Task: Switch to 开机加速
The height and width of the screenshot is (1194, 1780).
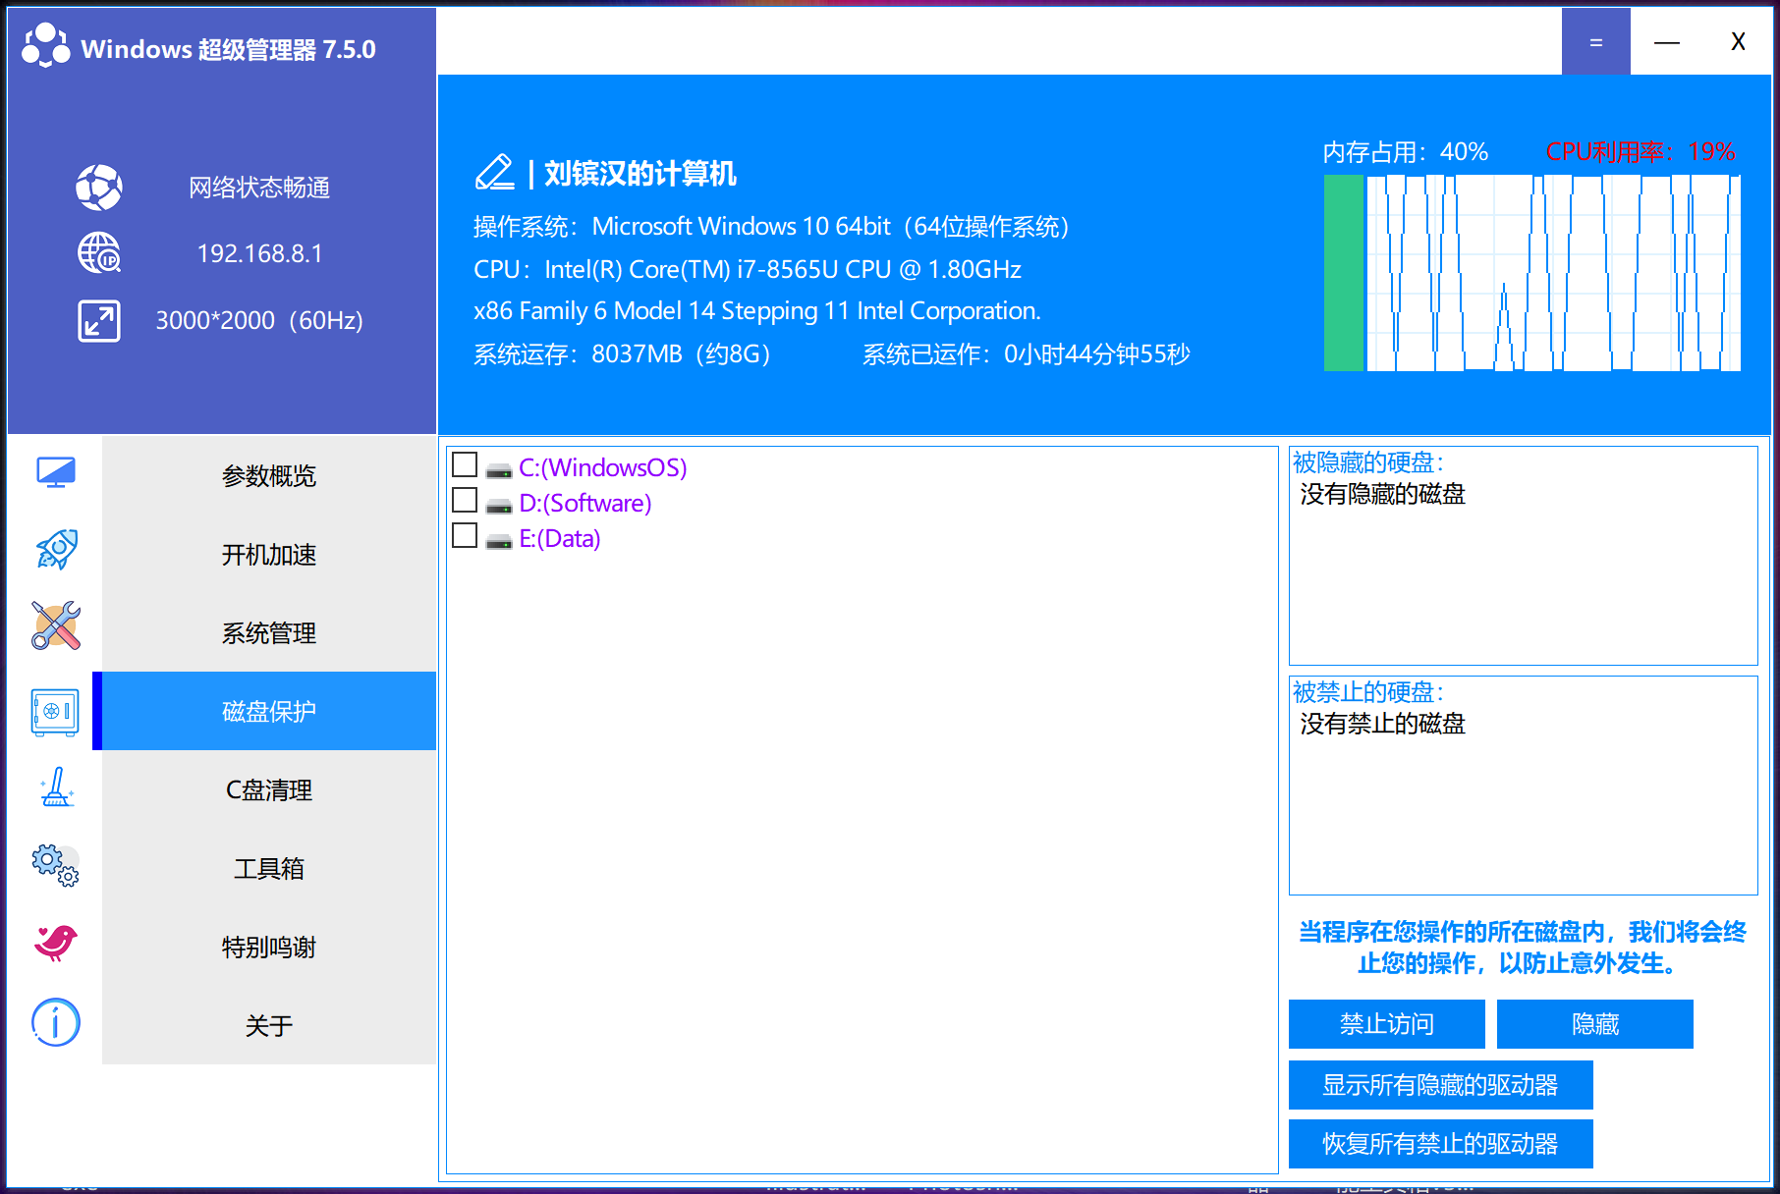Action: click(x=269, y=554)
